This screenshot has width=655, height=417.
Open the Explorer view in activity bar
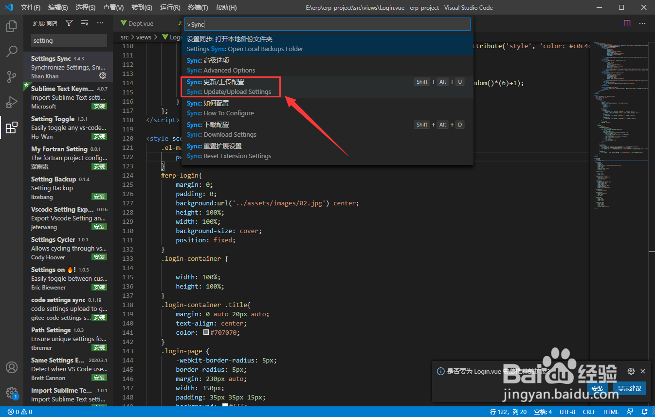12,26
